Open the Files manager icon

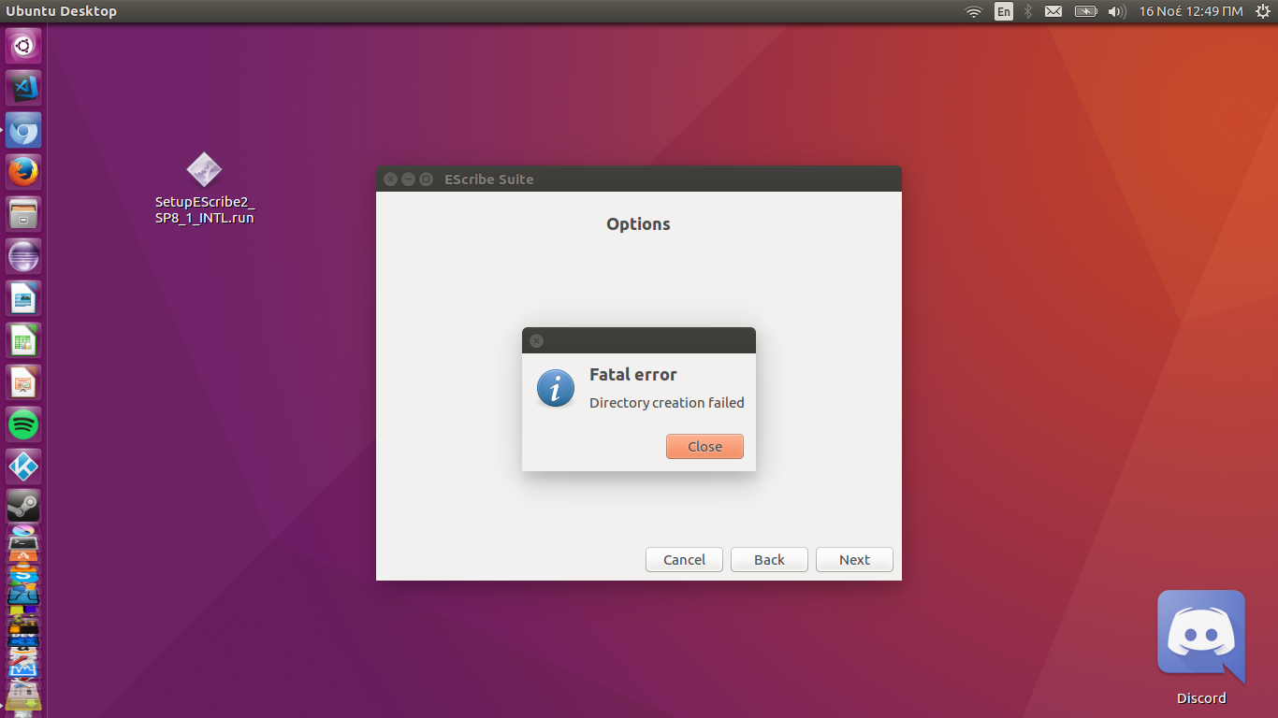tap(23, 214)
